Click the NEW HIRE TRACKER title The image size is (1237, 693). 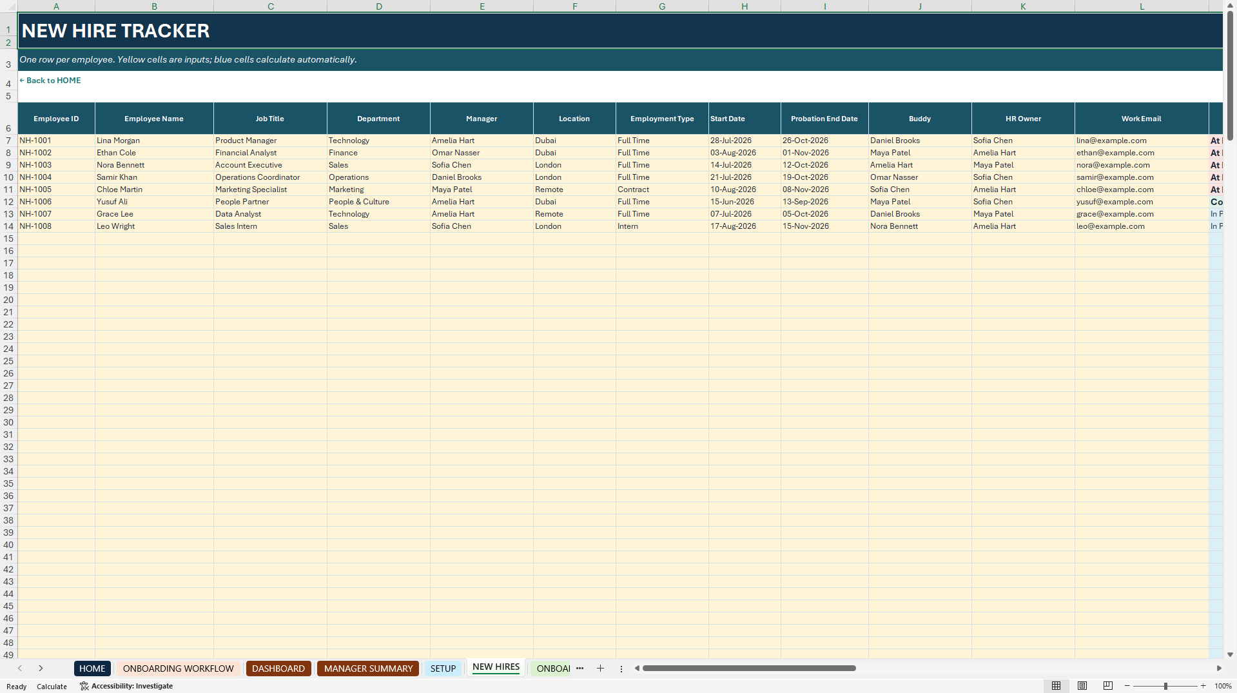coord(116,31)
